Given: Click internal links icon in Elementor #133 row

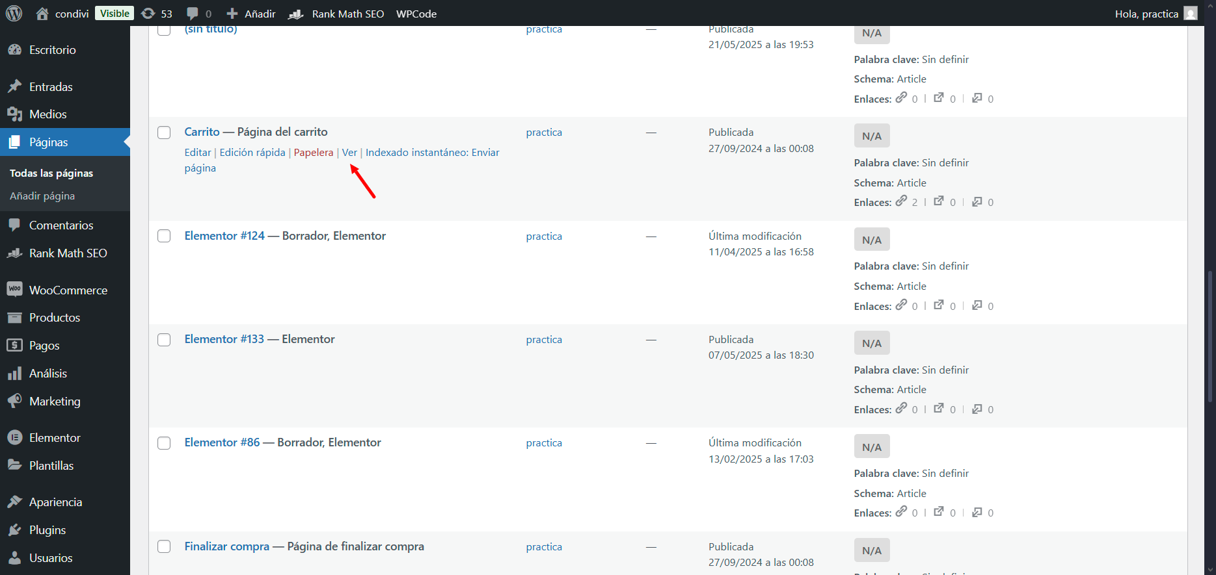Looking at the screenshot, I should (901, 408).
